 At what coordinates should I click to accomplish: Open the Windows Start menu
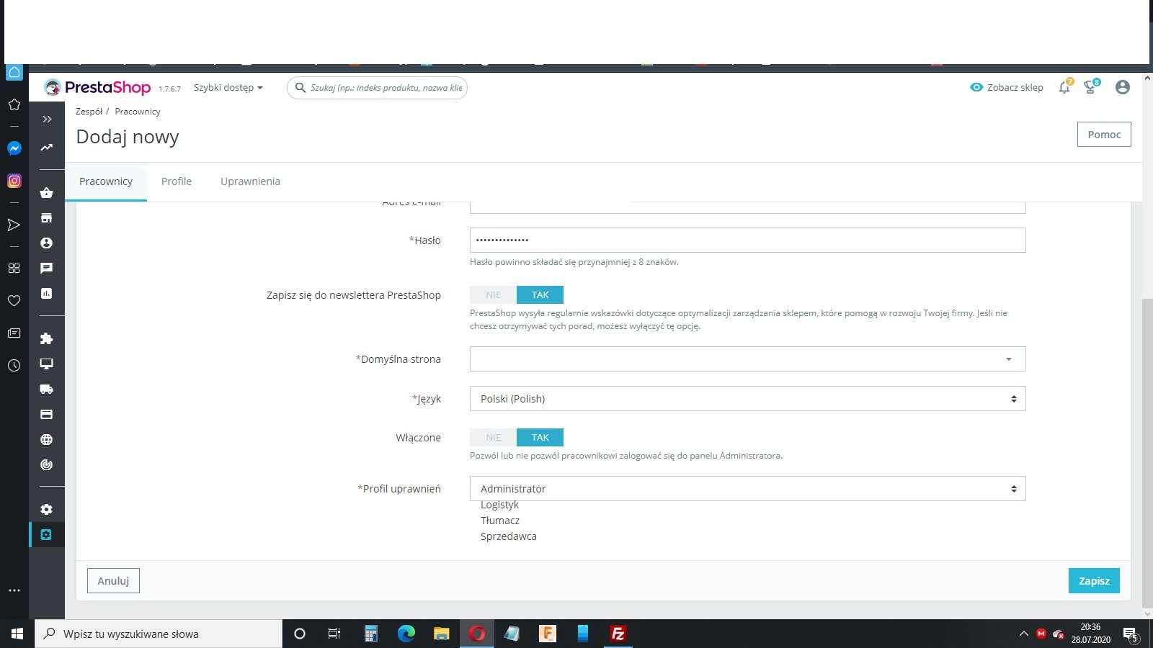tap(17, 634)
